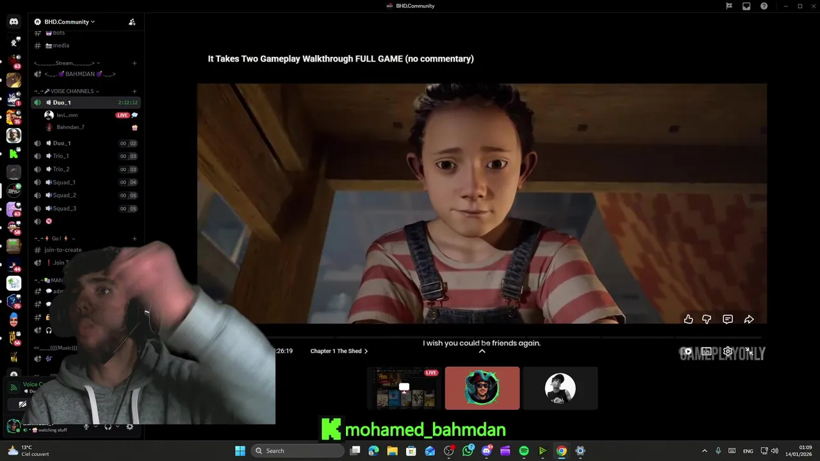
Task: Open Discord user settings gear
Action: (130, 426)
